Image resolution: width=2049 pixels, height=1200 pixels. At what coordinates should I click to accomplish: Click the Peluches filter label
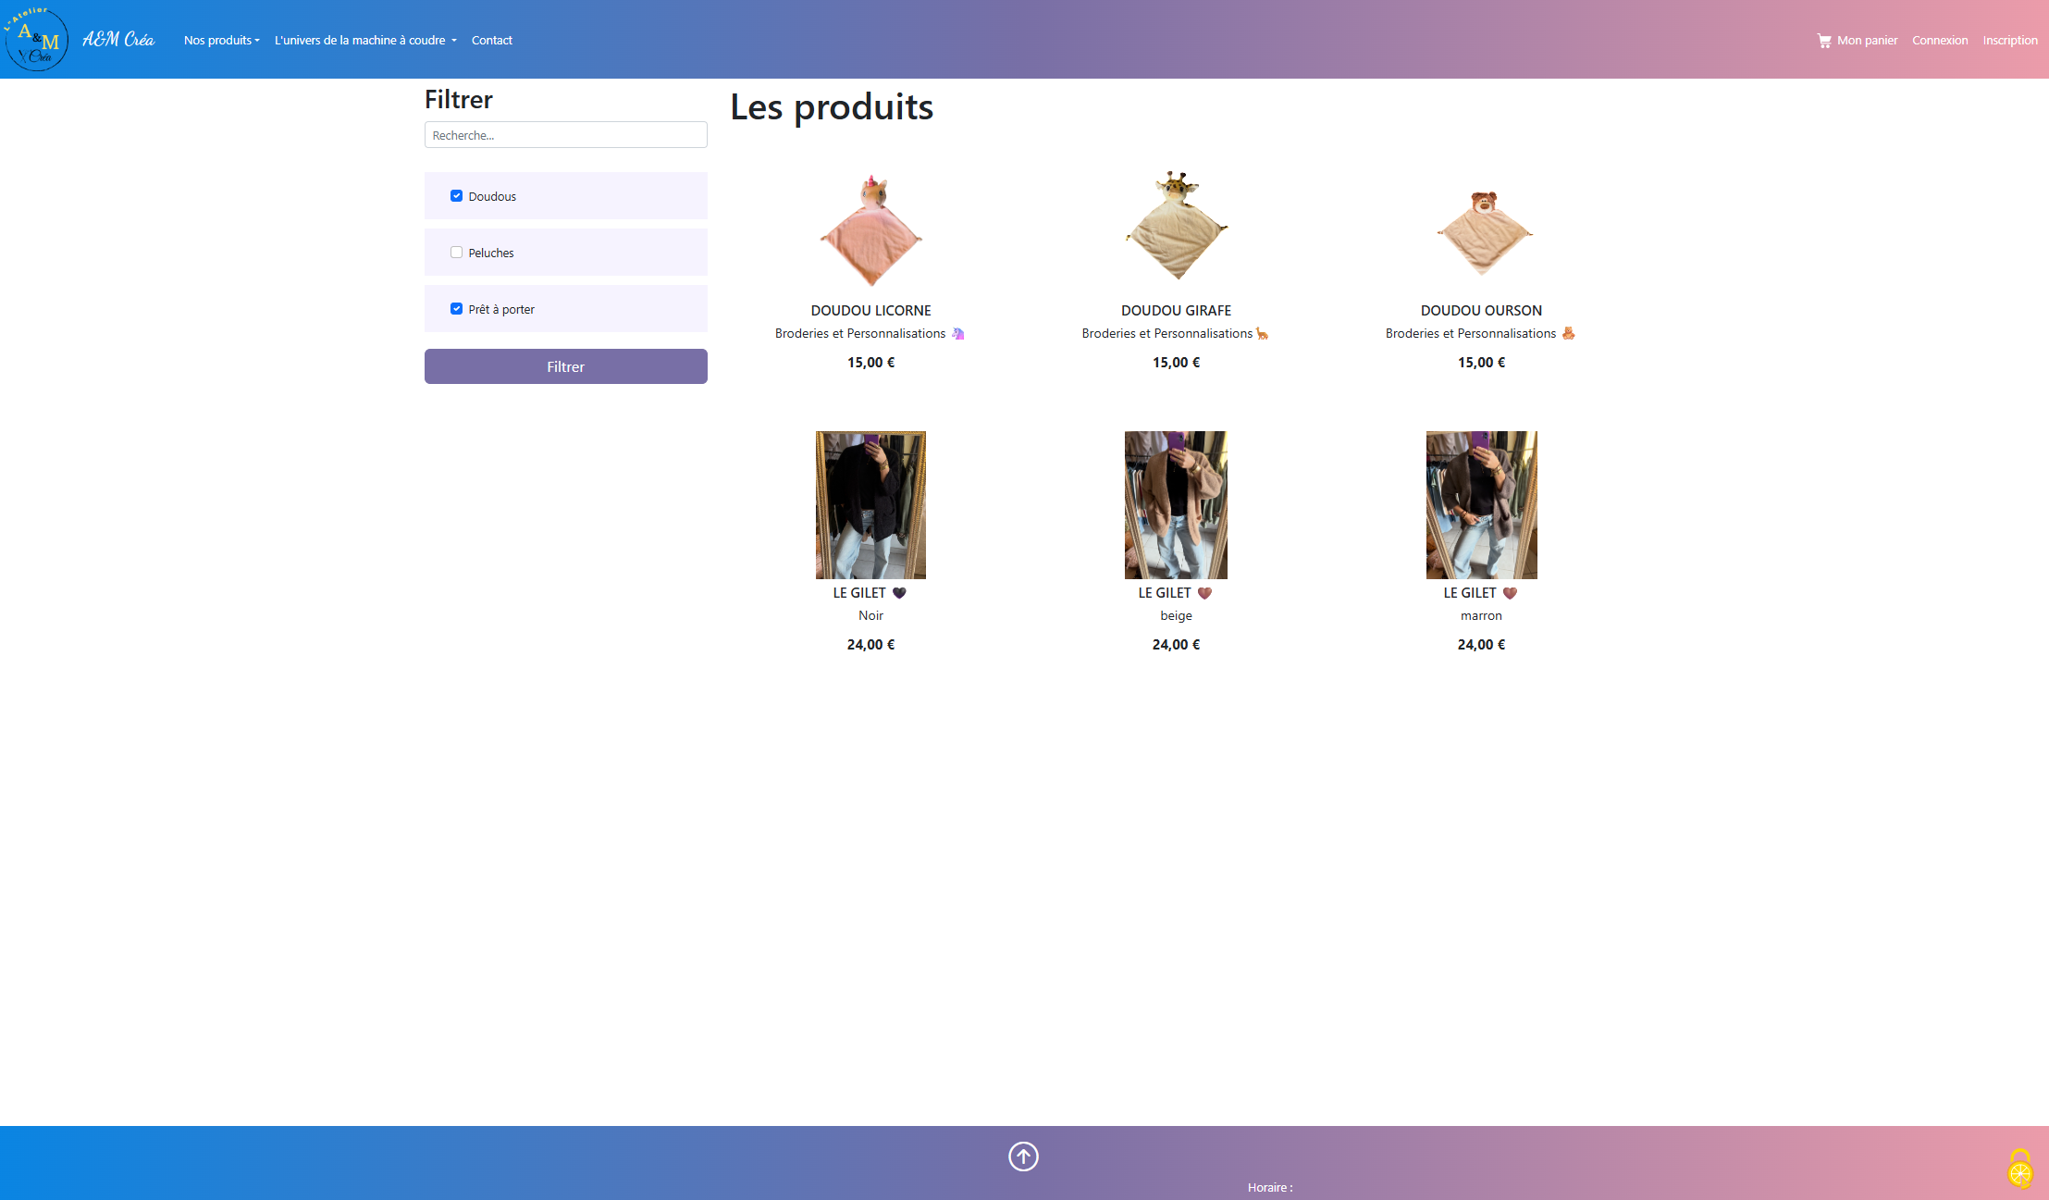[x=491, y=254]
